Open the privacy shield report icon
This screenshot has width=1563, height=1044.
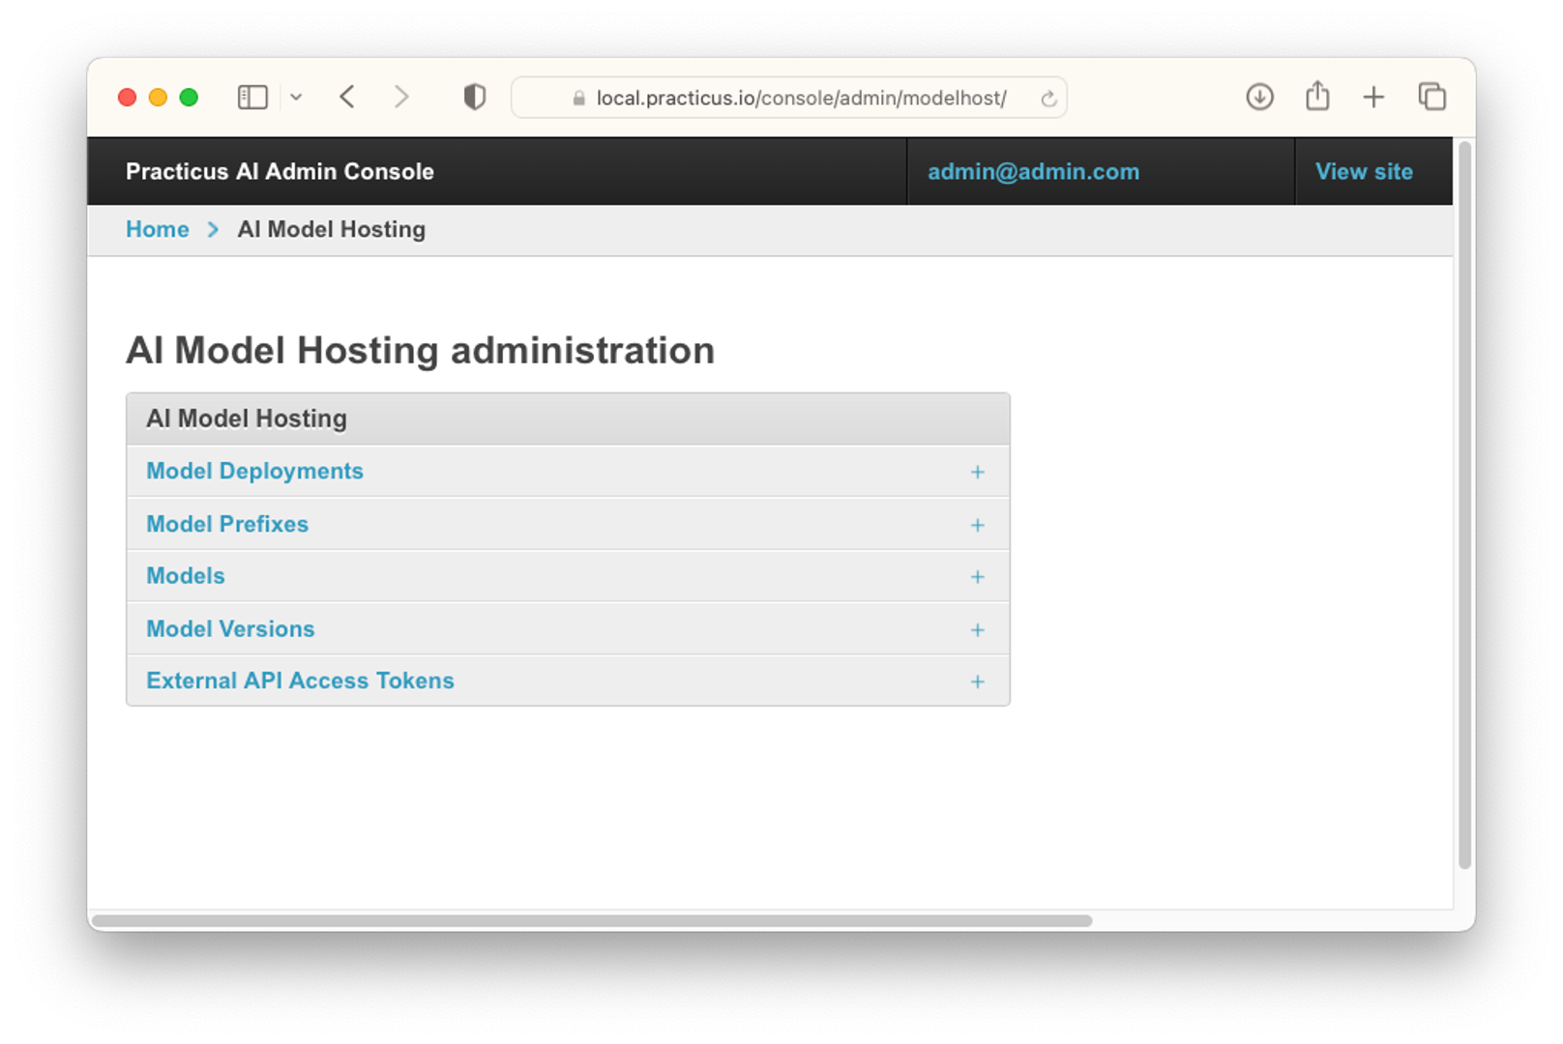[x=474, y=98]
